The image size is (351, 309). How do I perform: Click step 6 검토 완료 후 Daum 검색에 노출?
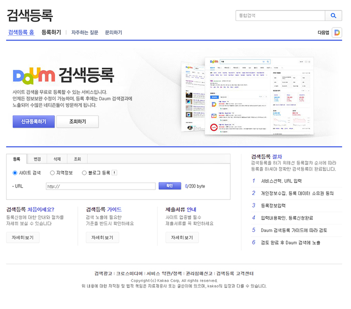tap(290, 242)
